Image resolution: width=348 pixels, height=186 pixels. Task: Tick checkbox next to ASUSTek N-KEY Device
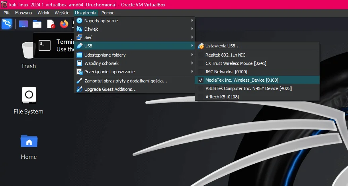pos(201,88)
